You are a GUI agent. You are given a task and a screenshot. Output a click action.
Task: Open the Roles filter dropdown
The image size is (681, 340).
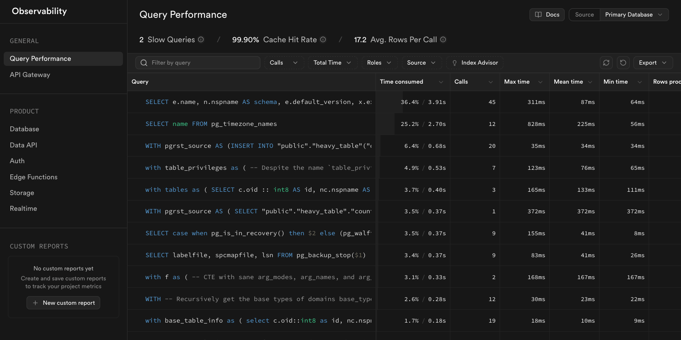point(379,63)
